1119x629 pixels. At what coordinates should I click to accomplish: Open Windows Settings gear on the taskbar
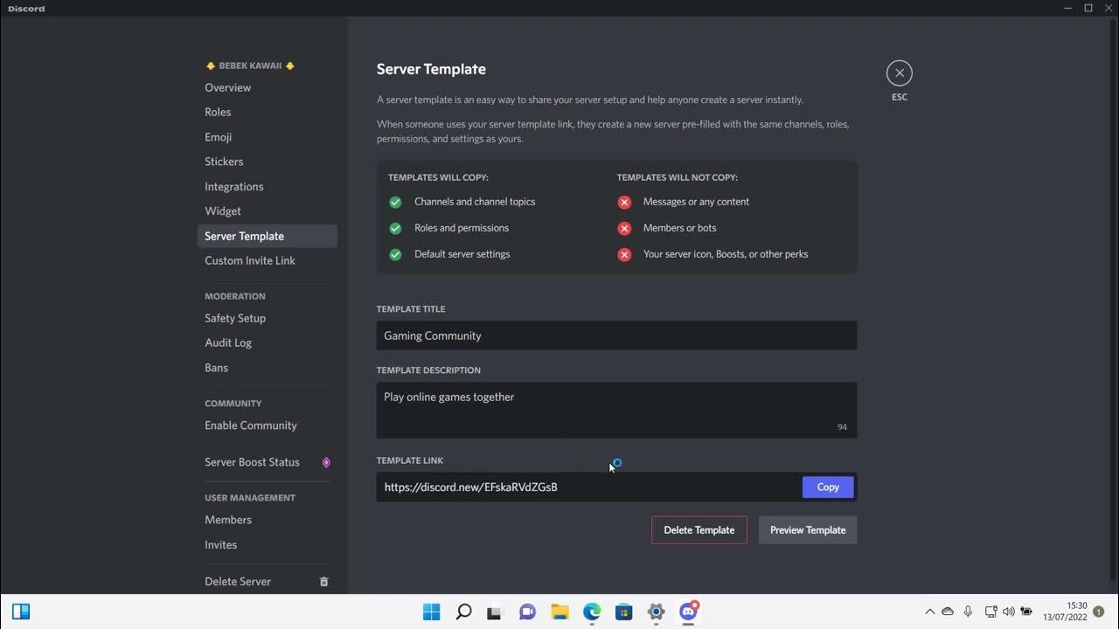pos(656,612)
